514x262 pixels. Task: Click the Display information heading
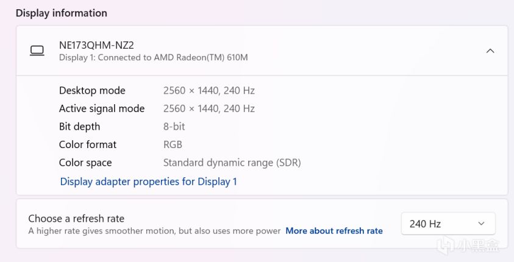61,13
